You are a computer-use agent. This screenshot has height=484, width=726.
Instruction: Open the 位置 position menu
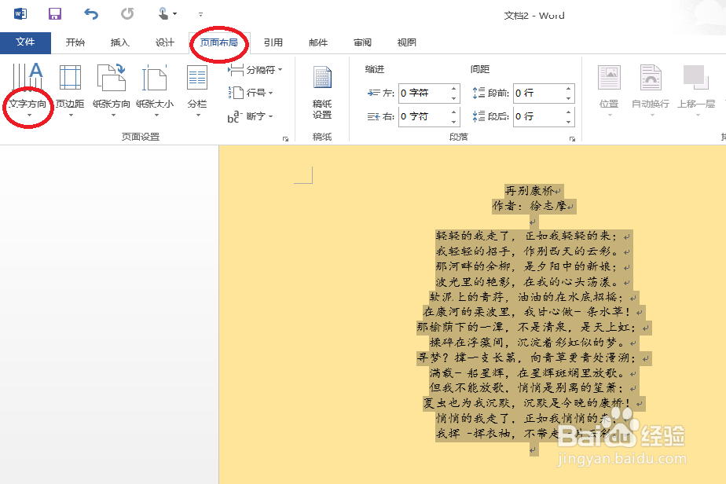tap(609, 90)
